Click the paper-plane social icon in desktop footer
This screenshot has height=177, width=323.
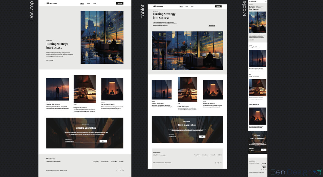click(116, 170)
